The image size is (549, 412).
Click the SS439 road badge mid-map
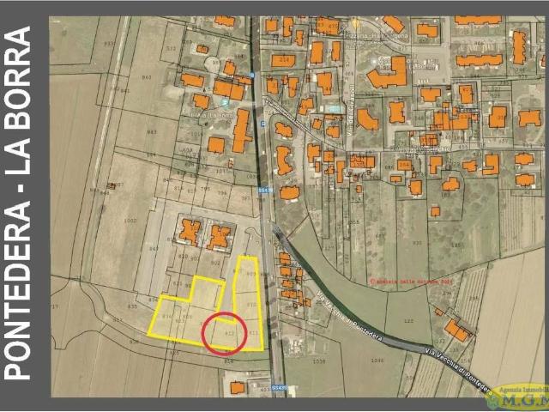263,191
